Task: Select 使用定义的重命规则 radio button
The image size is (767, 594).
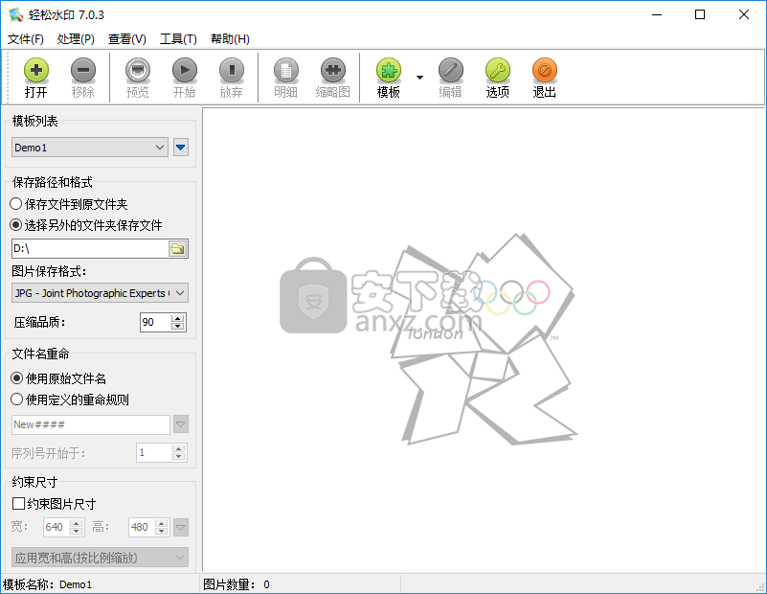Action: coord(16,400)
